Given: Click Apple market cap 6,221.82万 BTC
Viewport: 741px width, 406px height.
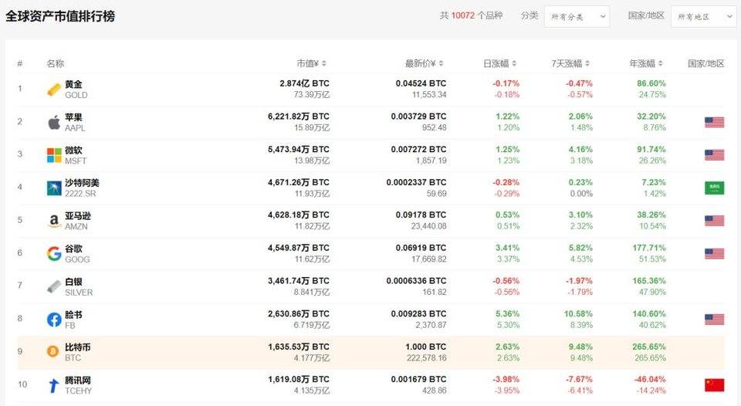Looking at the screenshot, I should [299, 117].
